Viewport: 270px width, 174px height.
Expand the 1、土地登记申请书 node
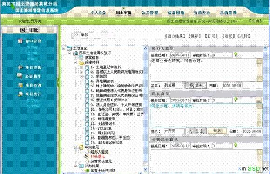81,67
